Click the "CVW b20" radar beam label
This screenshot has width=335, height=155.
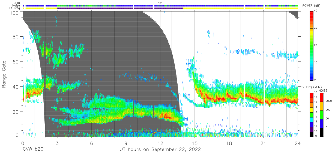pyautogui.click(x=33, y=150)
